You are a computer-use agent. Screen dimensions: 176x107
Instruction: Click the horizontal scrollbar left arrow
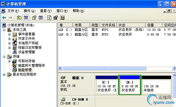pyautogui.click(x=60, y=68)
